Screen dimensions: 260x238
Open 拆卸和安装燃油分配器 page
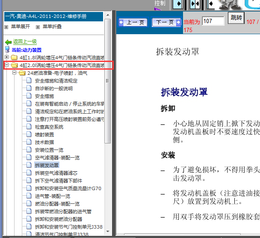click(x=59, y=219)
